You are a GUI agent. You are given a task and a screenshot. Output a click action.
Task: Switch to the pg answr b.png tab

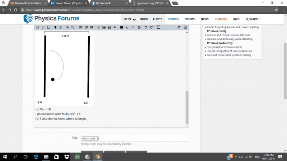(150, 3)
